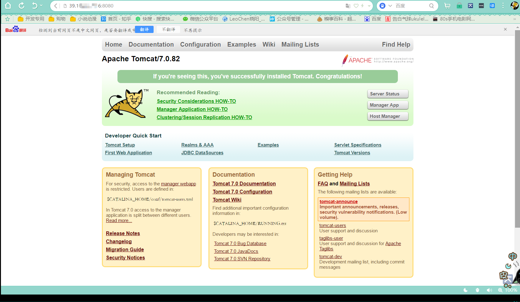The height and width of the screenshot is (302, 520).
Task: Click the undo/restore closed tab icon
Action: (x=35, y=6)
